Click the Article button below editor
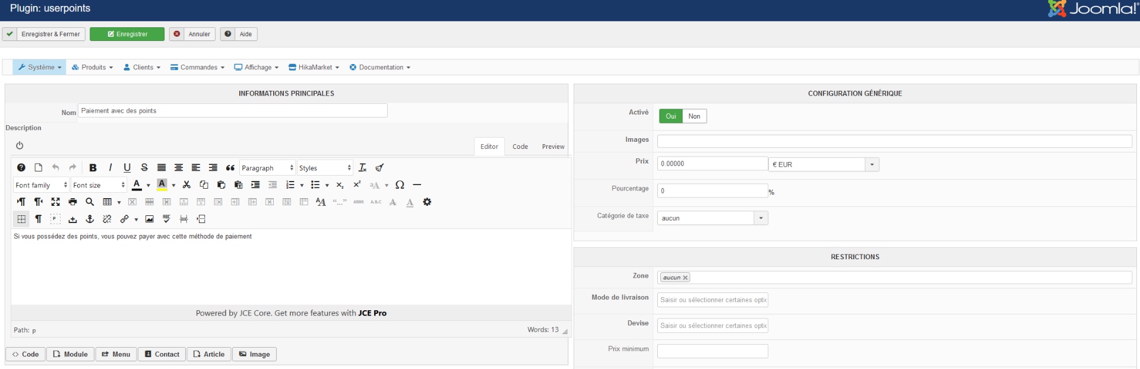The width and height of the screenshot is (1140, 369). pyautogui.click(x=209, y=354)
